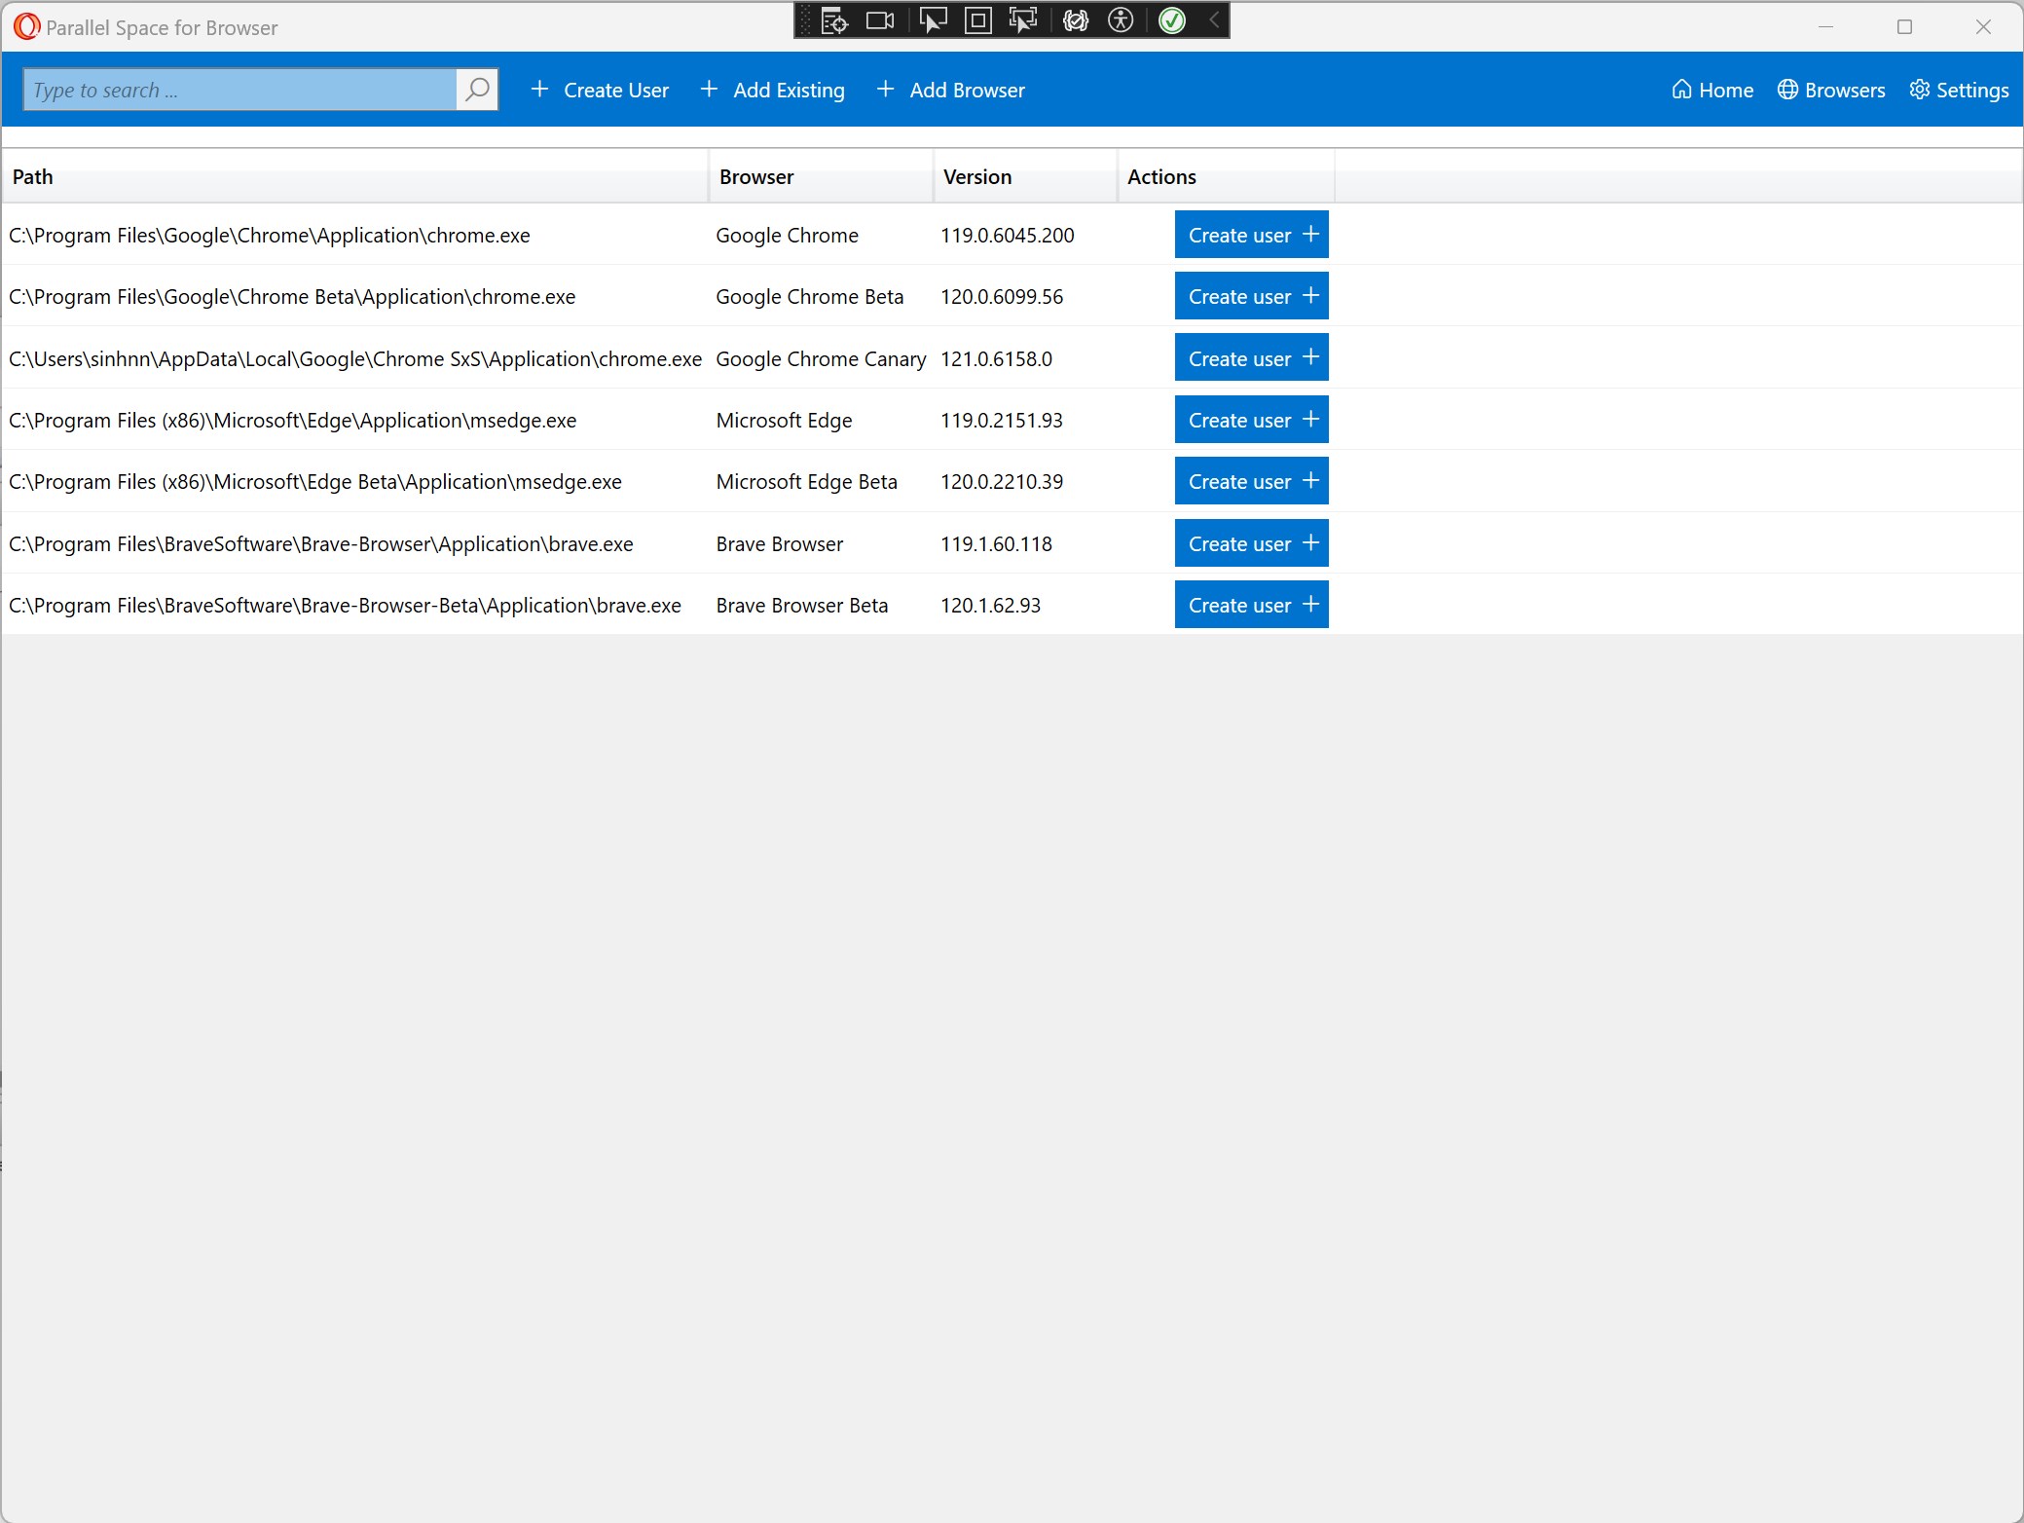Create user for Brave Browser Beta
2024x1523 pixels.
pos(1251,605)
